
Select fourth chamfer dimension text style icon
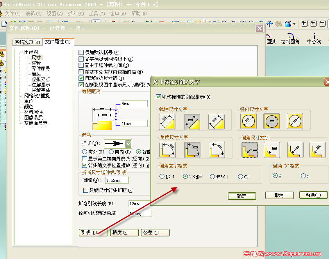pos(318,150)
